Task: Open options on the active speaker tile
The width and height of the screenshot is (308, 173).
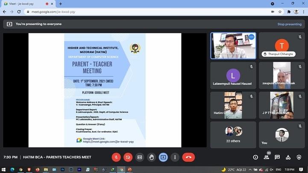Action: tap(252, 37)
